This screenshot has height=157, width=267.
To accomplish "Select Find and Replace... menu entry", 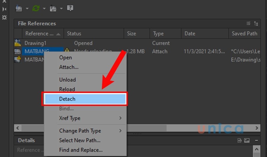I will coord(81,150).
